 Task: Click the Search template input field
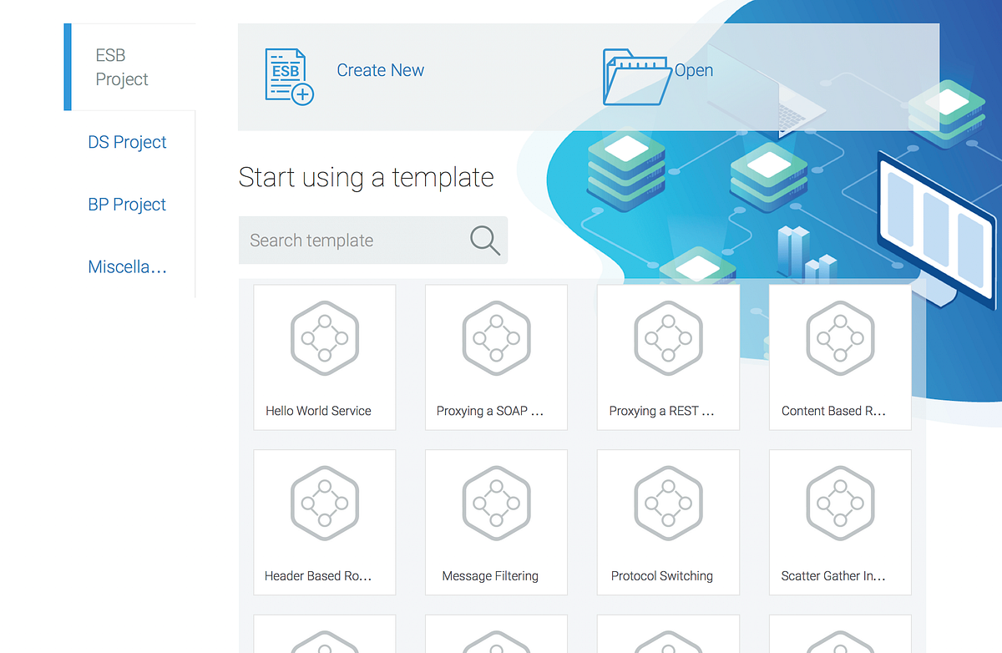tap(359, 240)
